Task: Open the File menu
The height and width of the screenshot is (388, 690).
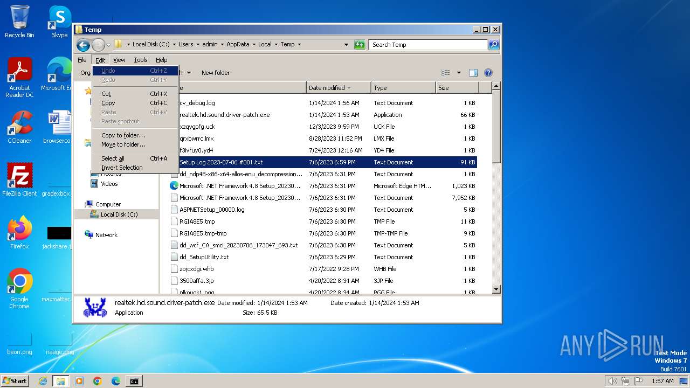Action: pos(82,60)
